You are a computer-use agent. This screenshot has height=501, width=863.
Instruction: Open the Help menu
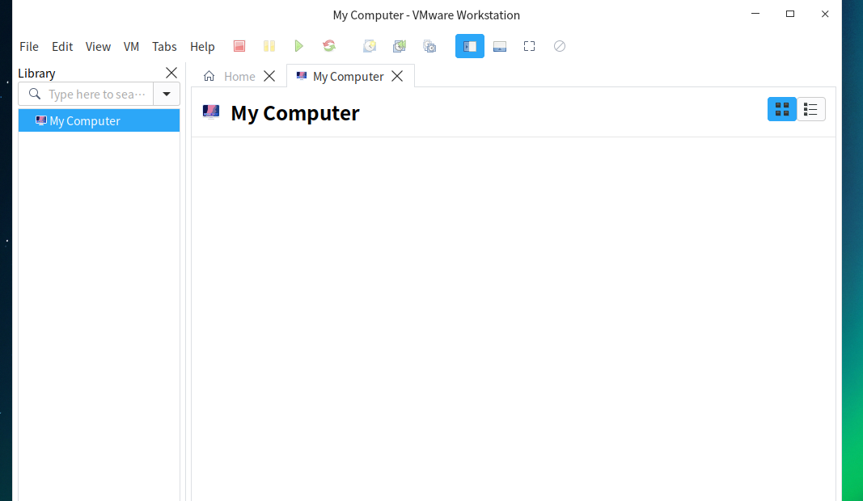click(x=202, y=47)
